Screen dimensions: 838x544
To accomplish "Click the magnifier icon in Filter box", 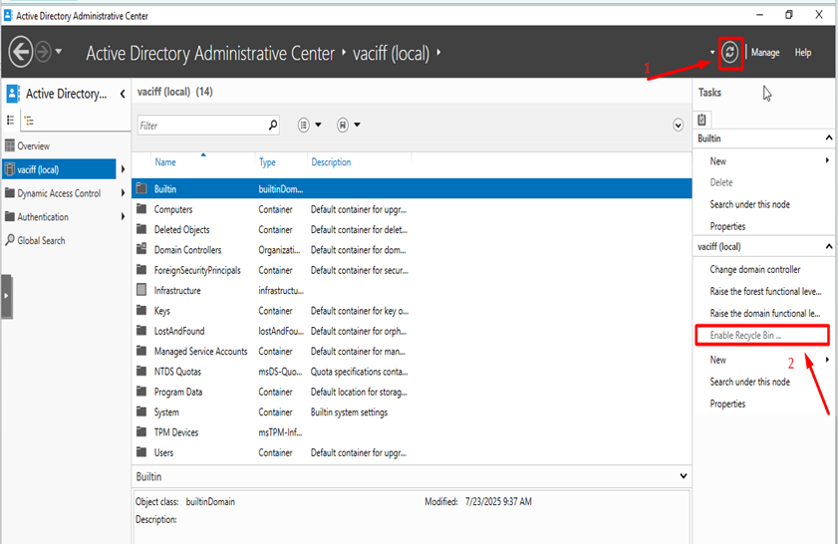I will click(273, 126).
